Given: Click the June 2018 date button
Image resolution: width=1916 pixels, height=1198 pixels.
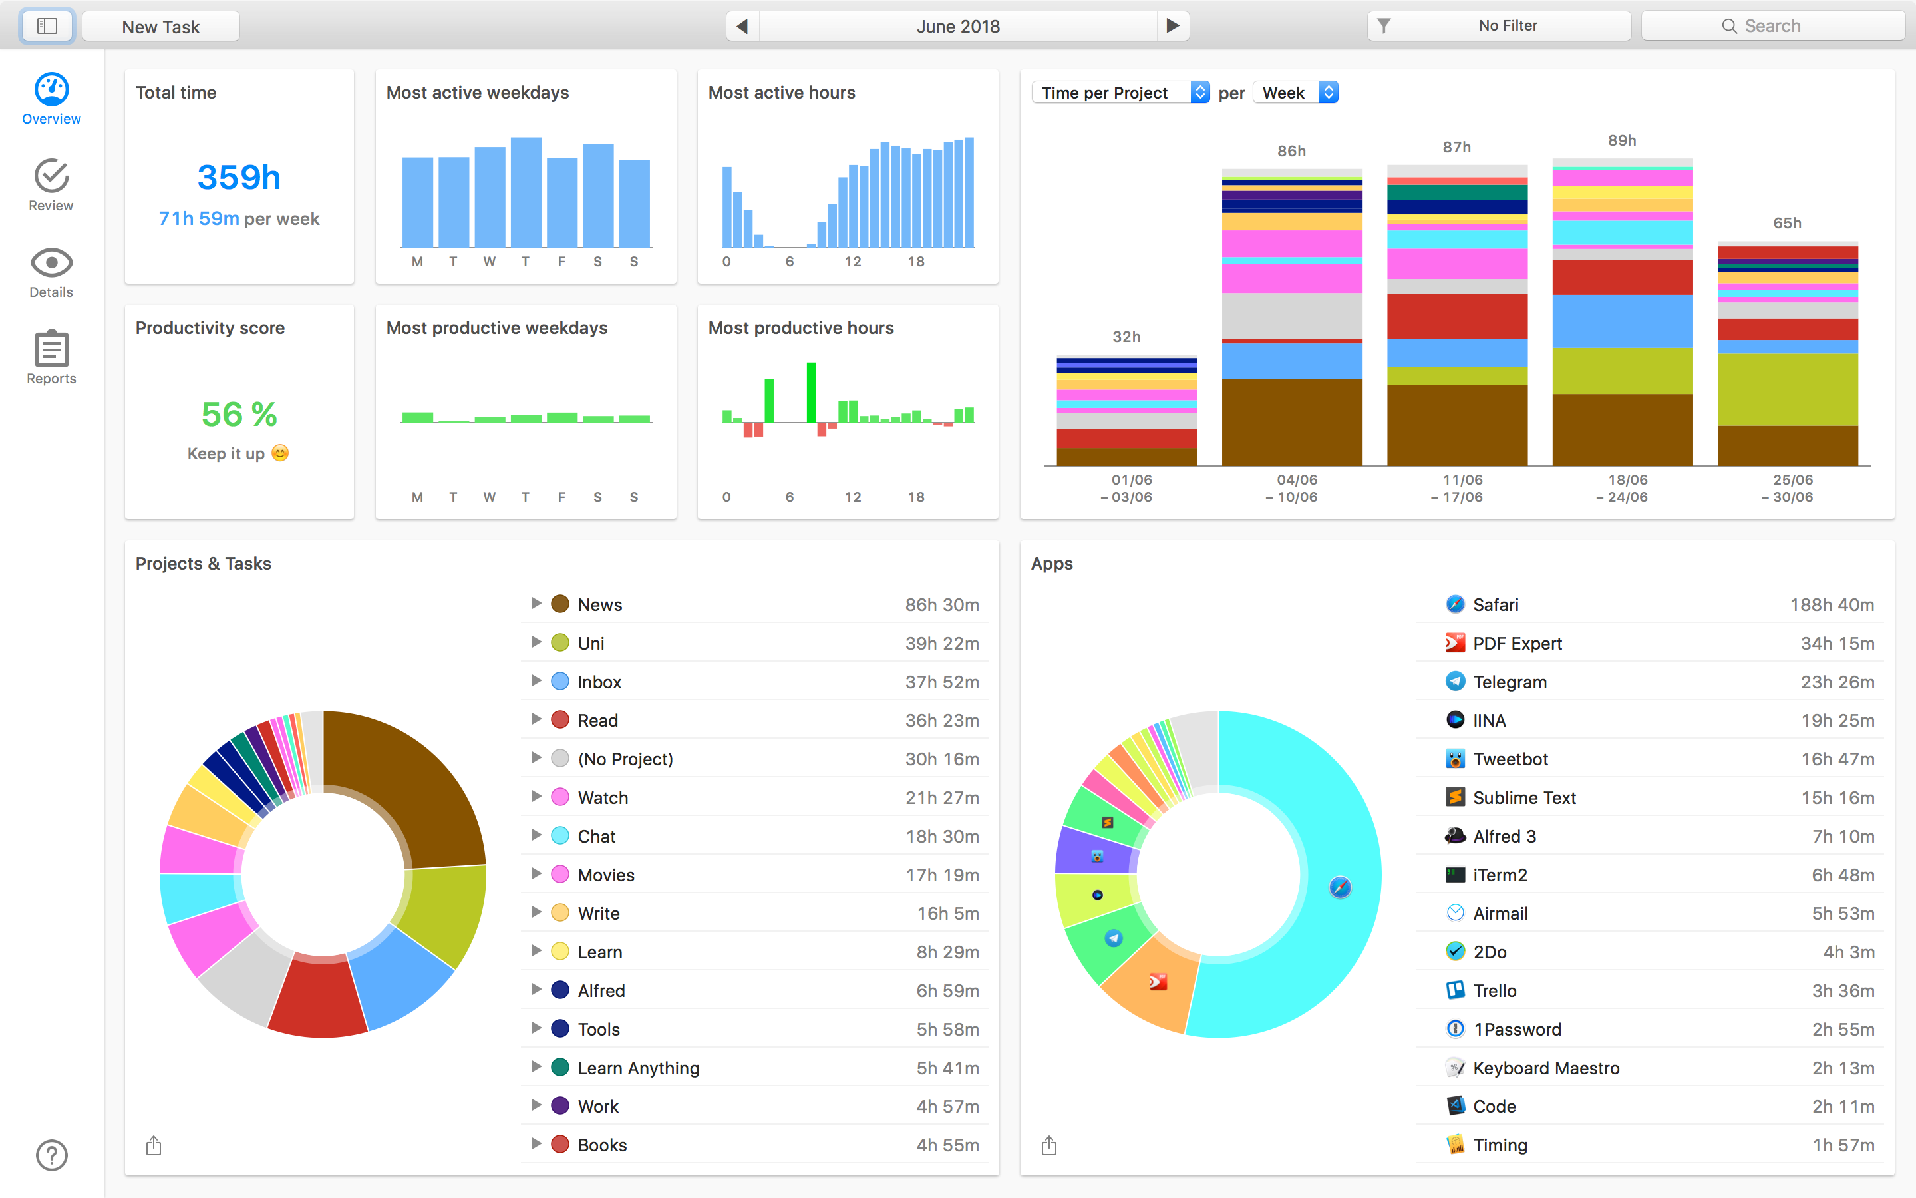Looking at the screenshot, I should tap(958, 26).
